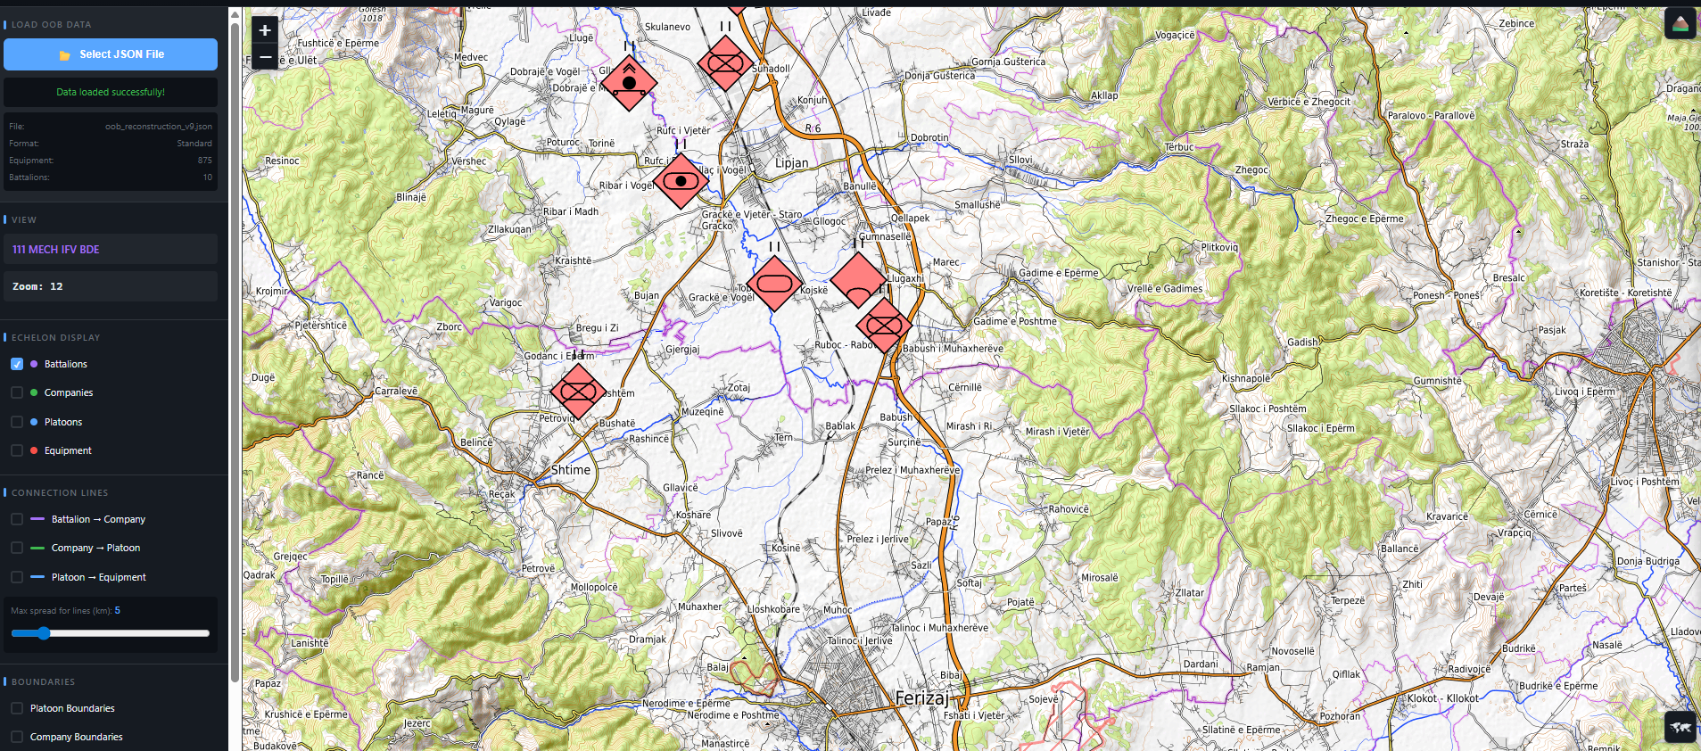
Task: Click the unit symbol west of Lipjan
Action: click(681, 181)
